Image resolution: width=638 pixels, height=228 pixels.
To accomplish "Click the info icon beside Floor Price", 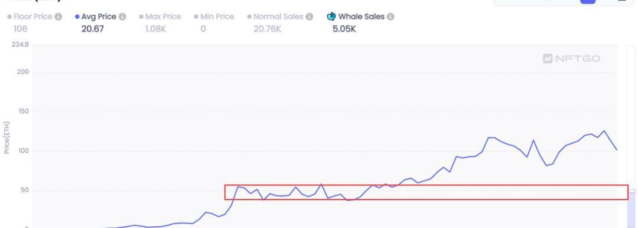I will tap(58, 17).
